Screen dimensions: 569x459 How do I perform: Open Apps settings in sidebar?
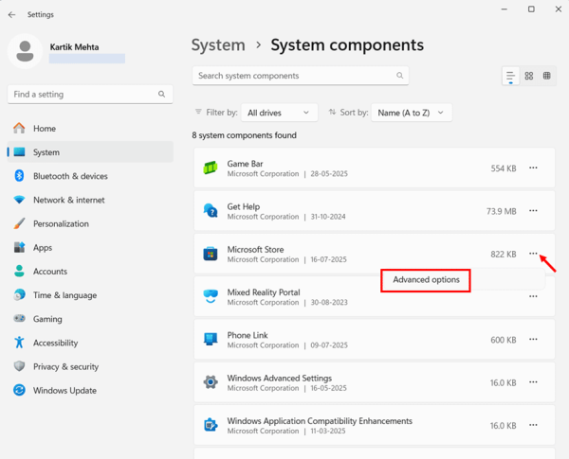[x=90, y=247]
